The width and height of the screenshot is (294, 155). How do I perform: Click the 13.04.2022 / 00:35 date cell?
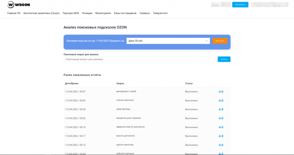click(x=76, y=109)
